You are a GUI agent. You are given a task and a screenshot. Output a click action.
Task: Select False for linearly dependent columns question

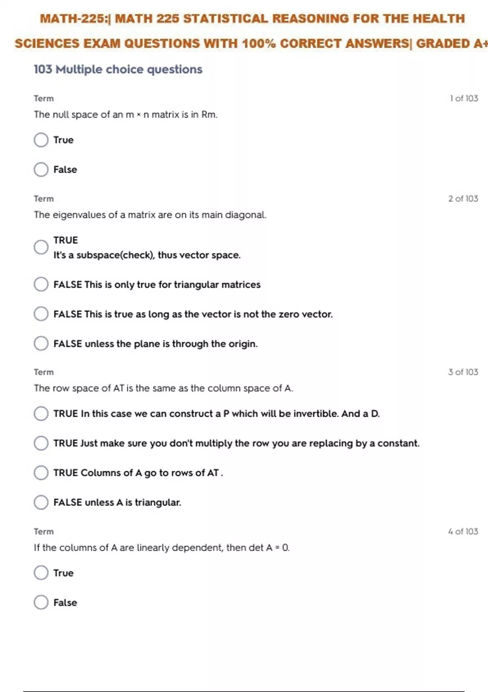(x=41, y=602)
